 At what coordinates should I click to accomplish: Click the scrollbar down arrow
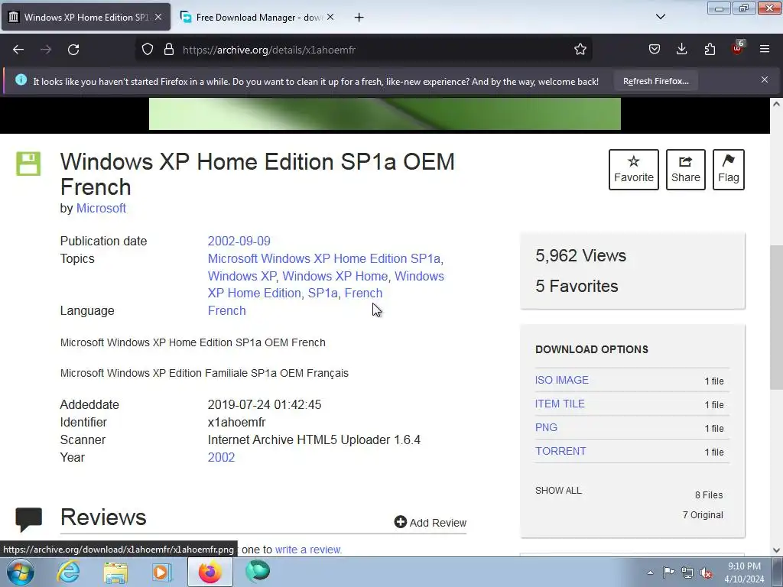776,550
